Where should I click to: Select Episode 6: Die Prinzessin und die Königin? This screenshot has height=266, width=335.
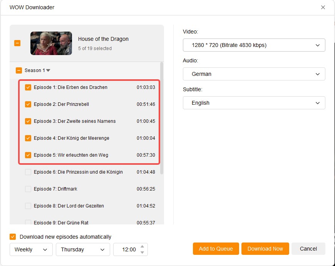[28, 172]
